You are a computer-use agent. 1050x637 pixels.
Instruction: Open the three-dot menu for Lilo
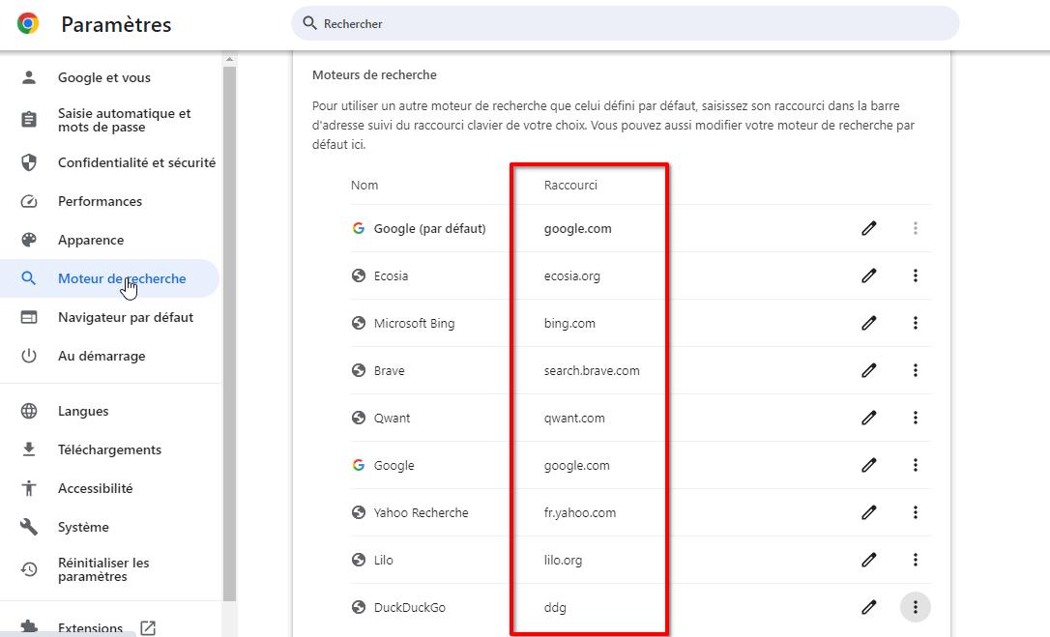916,560
